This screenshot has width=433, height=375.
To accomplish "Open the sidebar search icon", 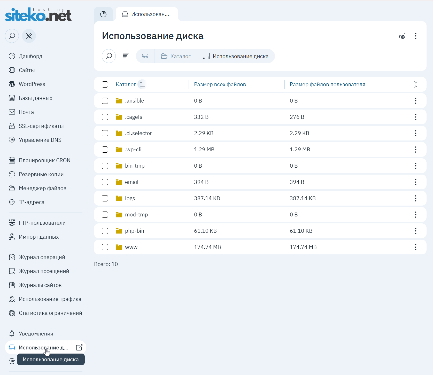I will (x=12, y=36).
